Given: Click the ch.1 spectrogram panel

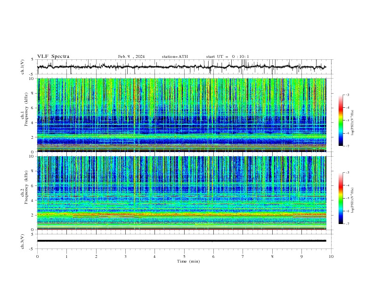Looking at the screenshot, I should [181, 115].
